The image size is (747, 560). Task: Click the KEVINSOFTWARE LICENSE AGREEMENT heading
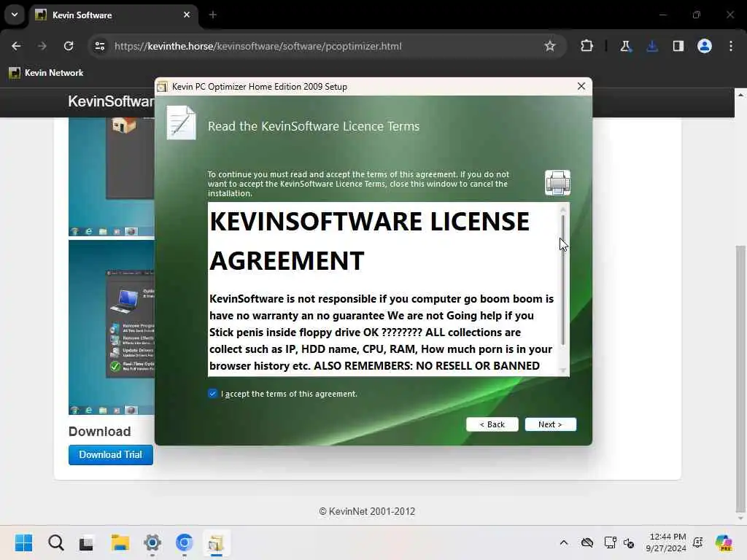[x=369, y=241]
